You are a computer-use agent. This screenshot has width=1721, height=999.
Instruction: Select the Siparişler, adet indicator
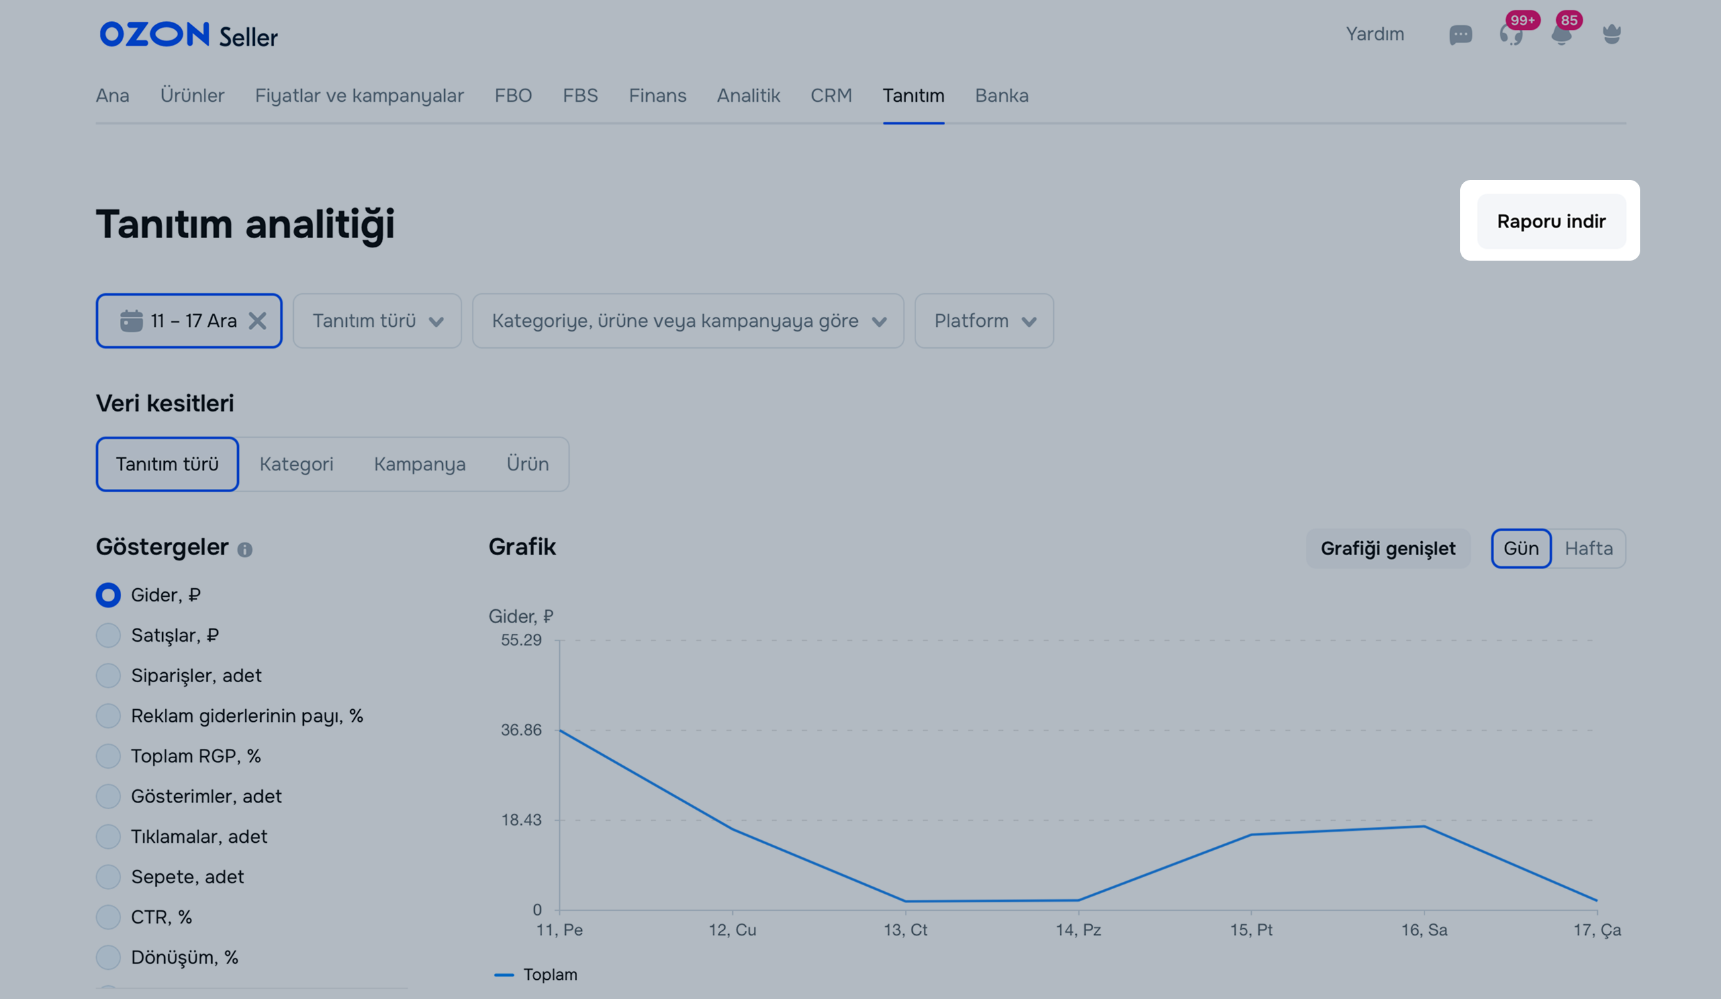click(108, 675)
